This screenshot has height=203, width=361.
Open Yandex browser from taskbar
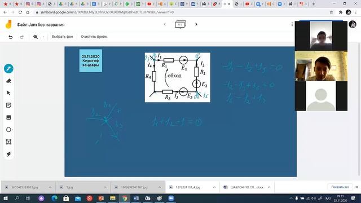click(x=90, y=198)
